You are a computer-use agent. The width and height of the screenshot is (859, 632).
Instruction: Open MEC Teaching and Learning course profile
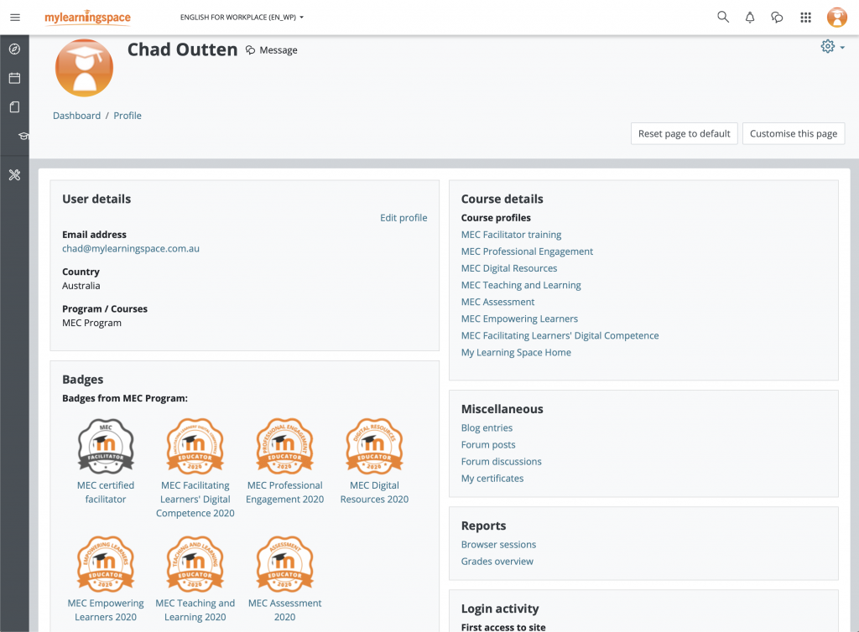[521, 285]
